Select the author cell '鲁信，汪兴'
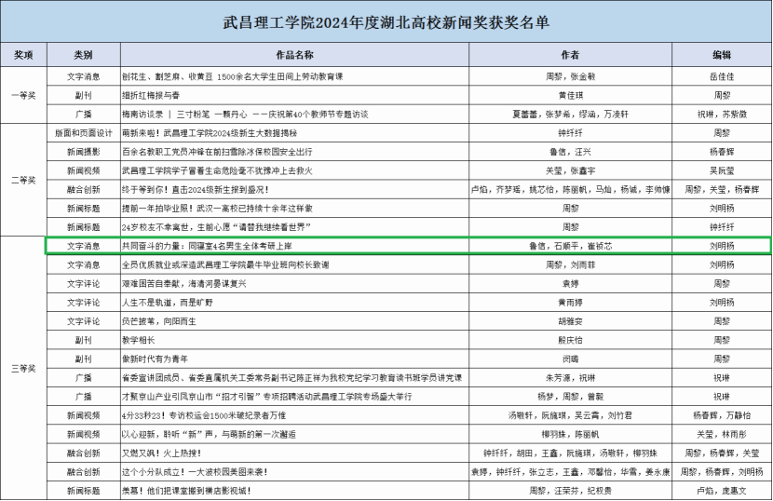773x501 pixels. (x=570, y=152)
